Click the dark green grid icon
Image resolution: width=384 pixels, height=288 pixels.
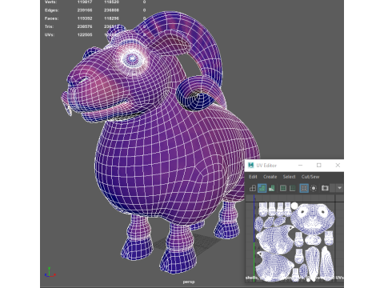(293, 188)
